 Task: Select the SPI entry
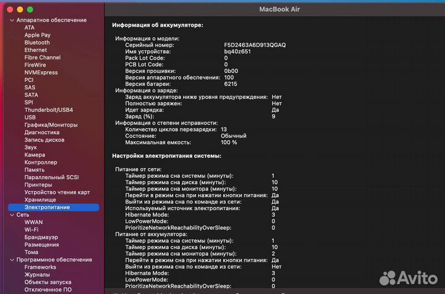28,103
